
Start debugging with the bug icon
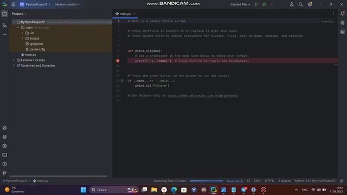(264, 4)
